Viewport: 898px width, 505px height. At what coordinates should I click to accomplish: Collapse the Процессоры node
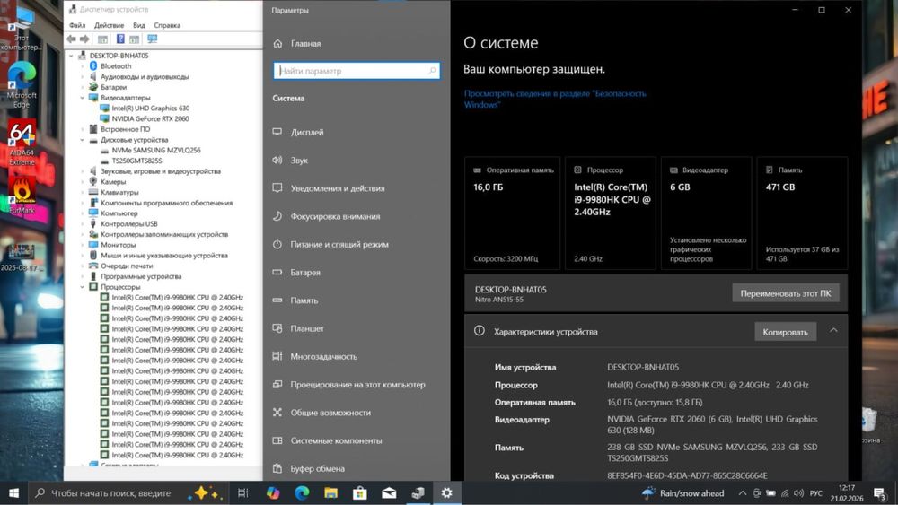[82, 287]
